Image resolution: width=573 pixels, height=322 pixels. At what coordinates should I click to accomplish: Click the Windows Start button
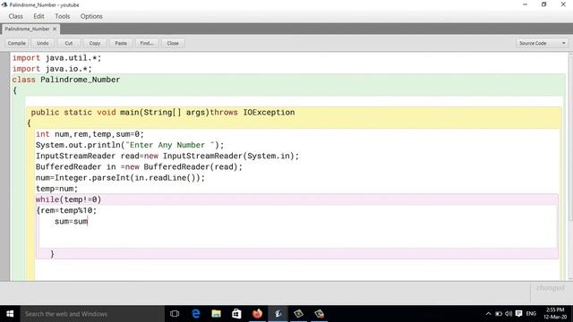click(10, 314)
